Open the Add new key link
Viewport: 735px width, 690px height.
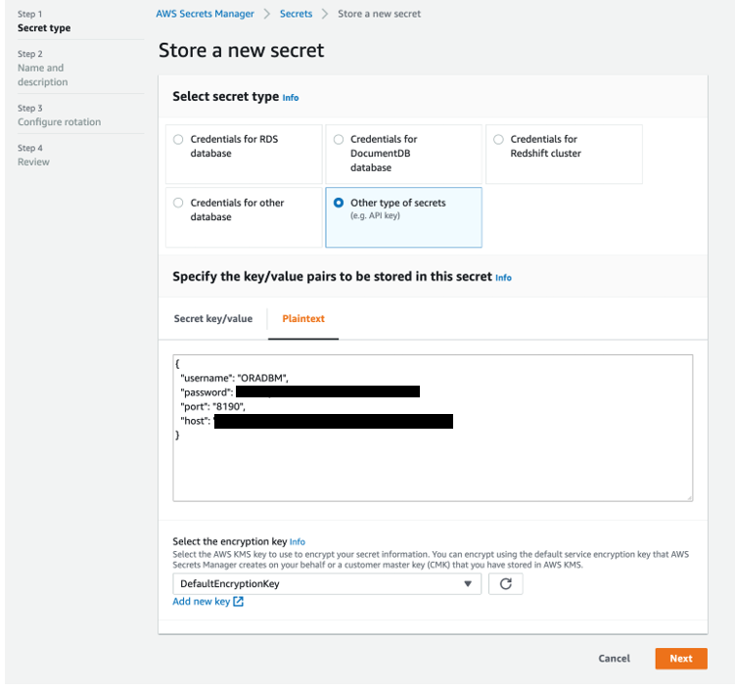point(201,602)
